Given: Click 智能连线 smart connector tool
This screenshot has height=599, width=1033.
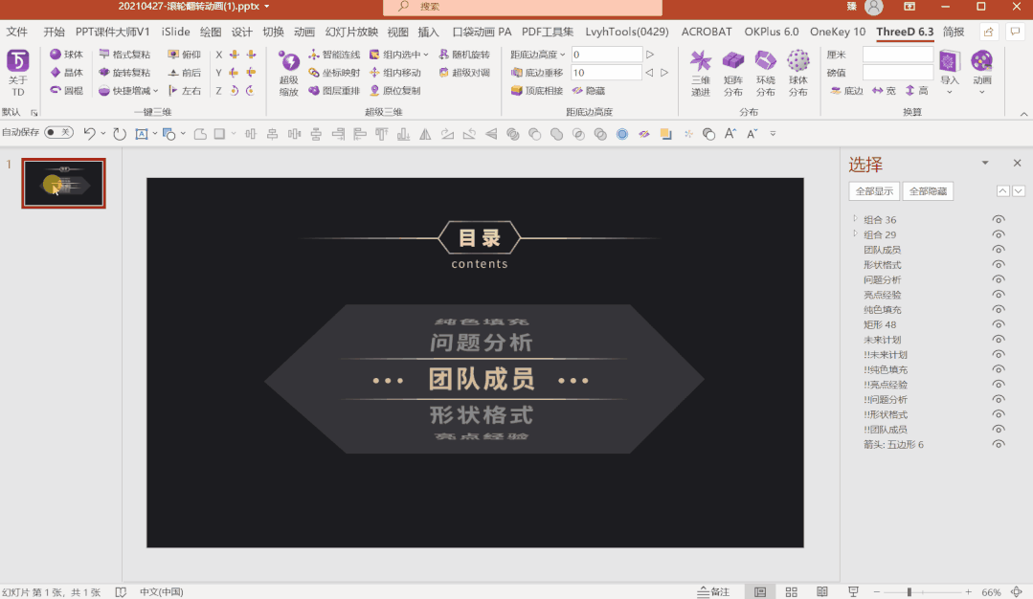Looking at the screenshot, I should coord(335,55).
